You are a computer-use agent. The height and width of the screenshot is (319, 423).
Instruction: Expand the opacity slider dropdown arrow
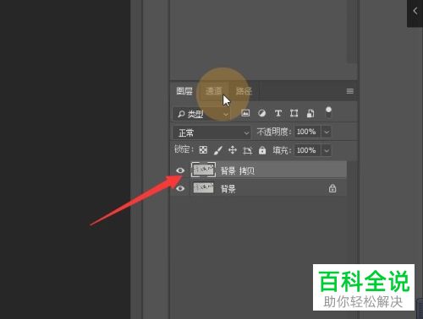[327, 132]
